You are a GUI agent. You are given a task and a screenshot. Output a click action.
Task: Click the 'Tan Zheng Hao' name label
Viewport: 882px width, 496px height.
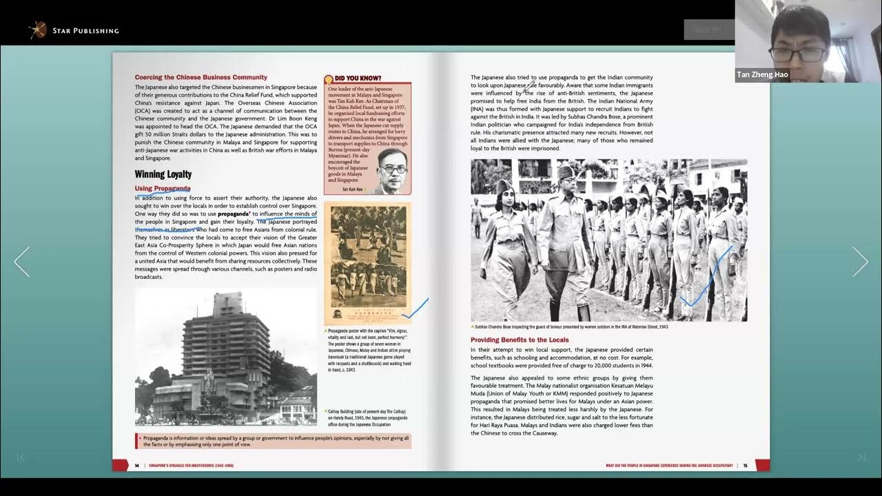762,74
